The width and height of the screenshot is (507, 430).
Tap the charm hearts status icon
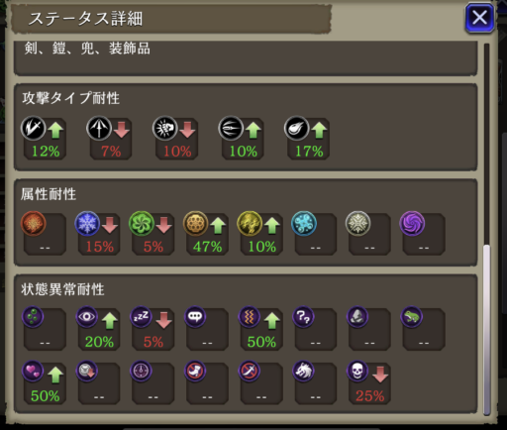coord(33,371)
